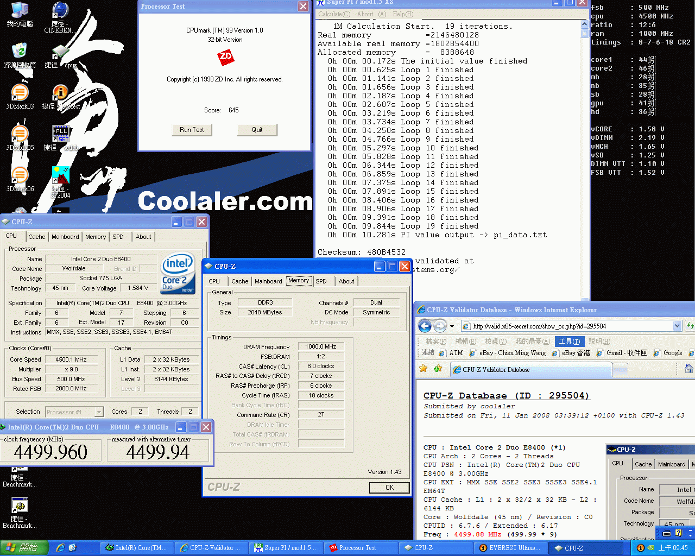Click the IE Home icon
This screenshot has height=556, width=695.
click(688, 369)
